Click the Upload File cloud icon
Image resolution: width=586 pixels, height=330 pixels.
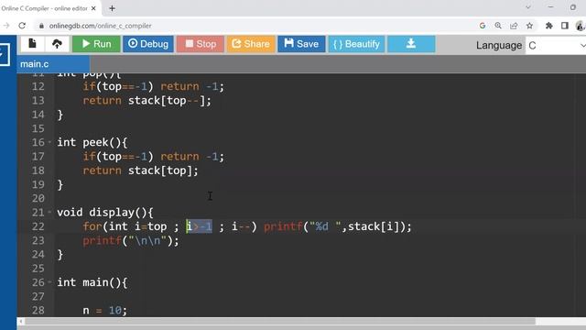(57, 44)
